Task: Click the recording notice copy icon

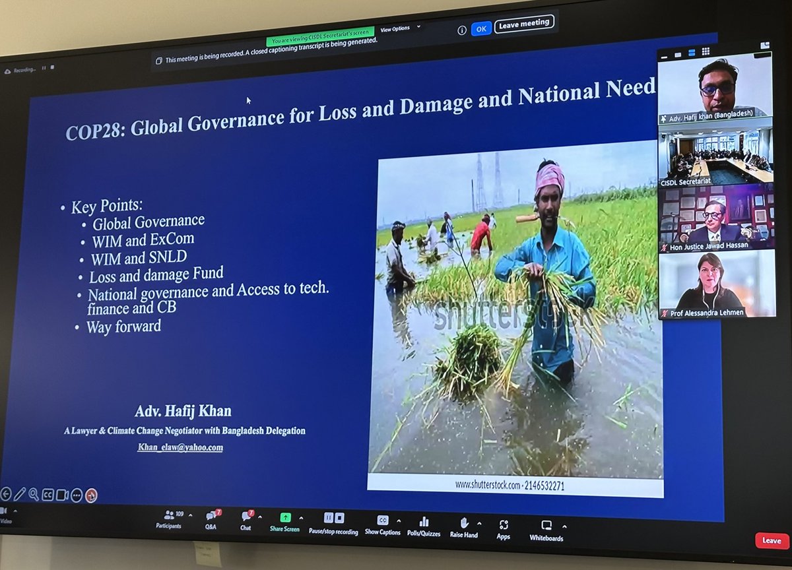Action: point(158,60)
